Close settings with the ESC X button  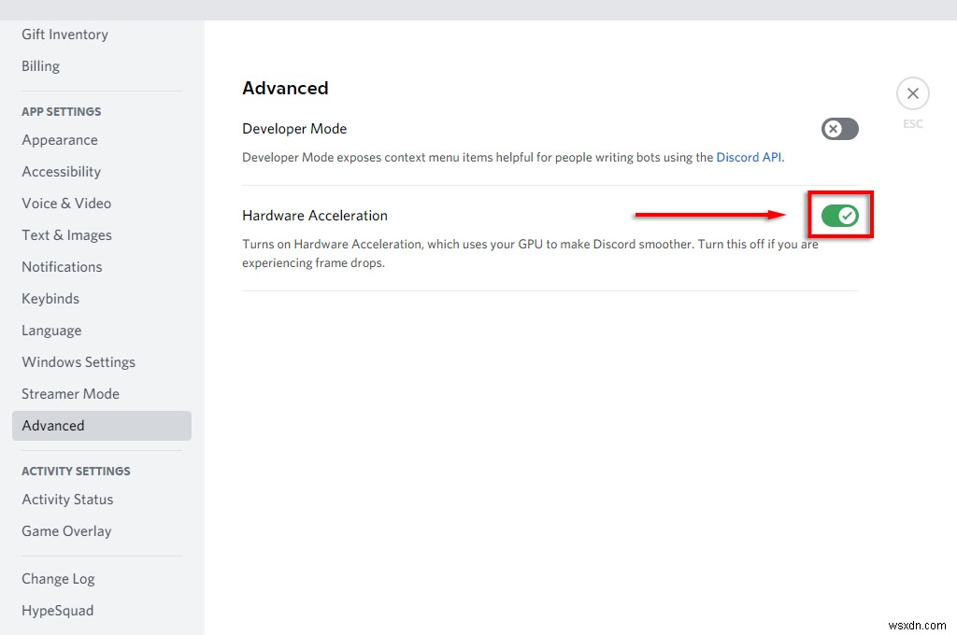(912, 94)
